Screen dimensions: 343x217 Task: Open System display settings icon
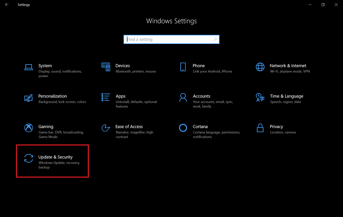(29, 67)
